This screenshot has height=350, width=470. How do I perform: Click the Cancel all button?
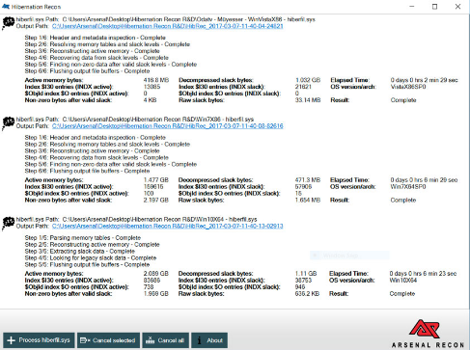[x=166, y=340]
